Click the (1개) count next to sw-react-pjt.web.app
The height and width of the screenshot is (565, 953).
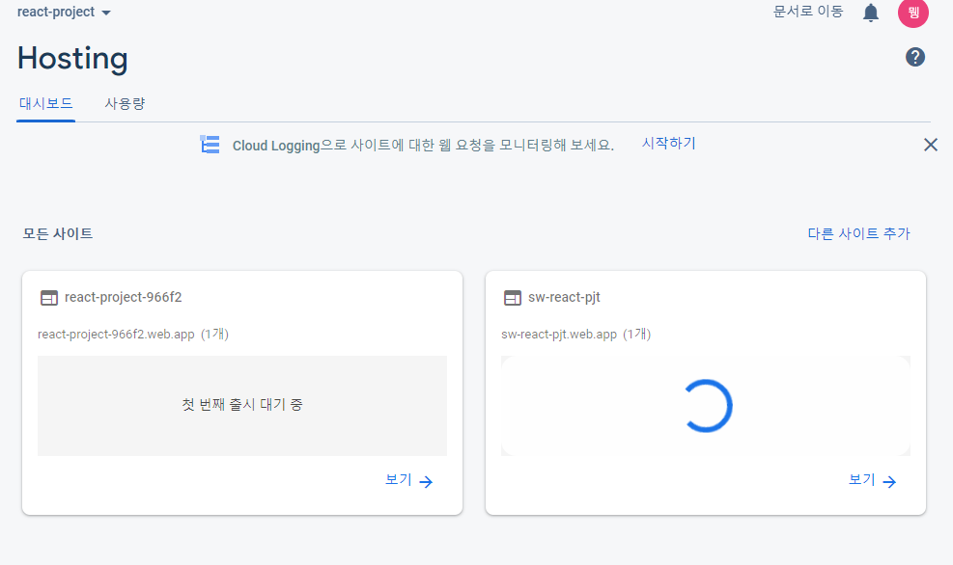(x=637, y=335)
